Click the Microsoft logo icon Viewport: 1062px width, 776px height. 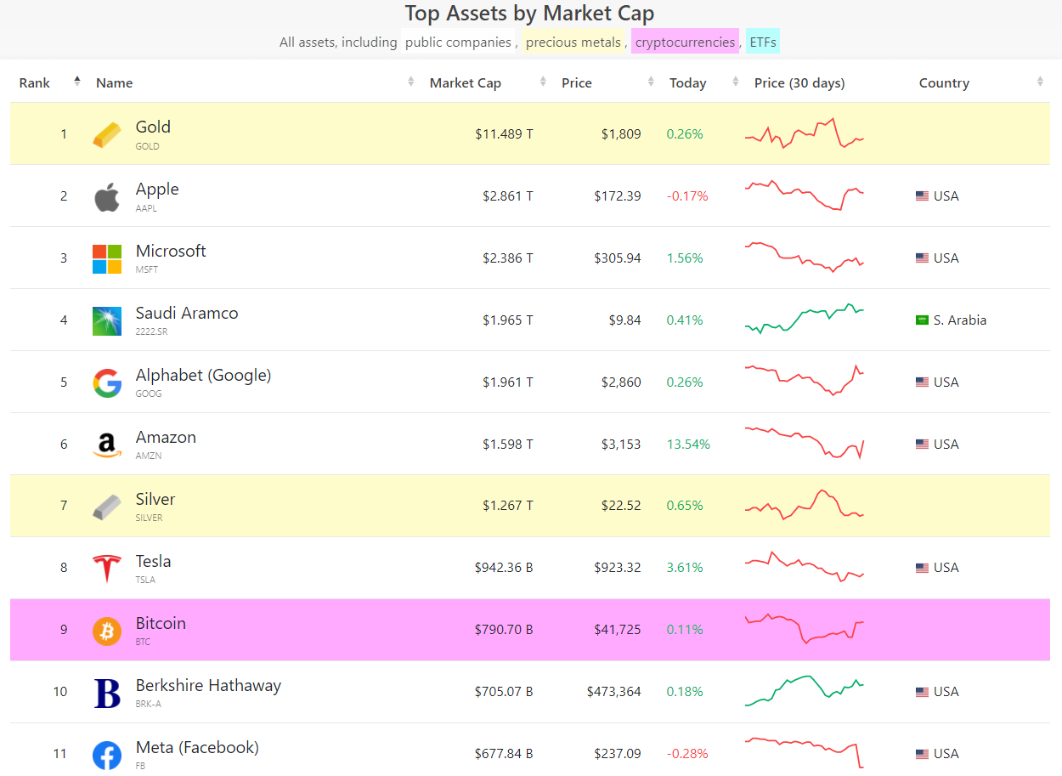click(x=107, y=258)
